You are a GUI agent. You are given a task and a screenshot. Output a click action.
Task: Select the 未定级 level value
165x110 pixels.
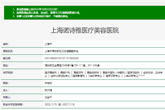48,83
